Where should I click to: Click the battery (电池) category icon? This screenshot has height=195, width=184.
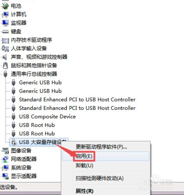tap(5, 6)
